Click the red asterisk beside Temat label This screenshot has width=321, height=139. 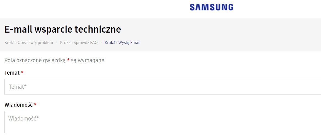pyautogui.click(x=22, y=73)
